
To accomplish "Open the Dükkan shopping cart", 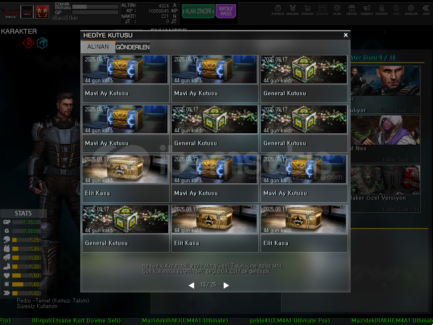I will pyautogui.click(x=307, y=9).
